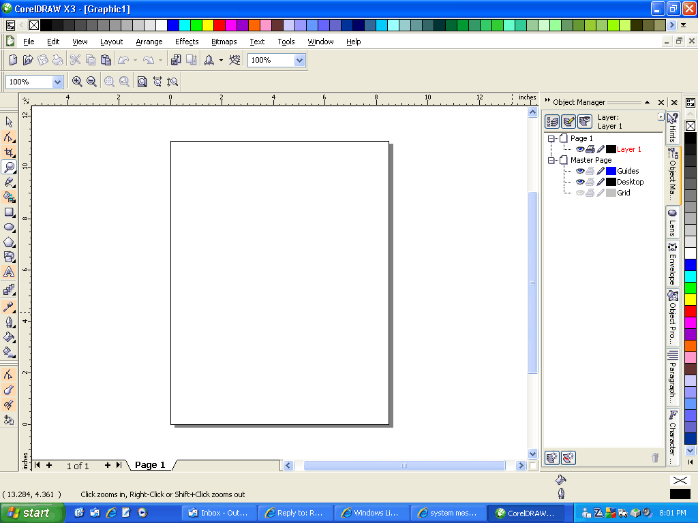Screen dimensions: 698x523
Task: Select the Pick tool in the toolbox
Action: (9, 121)
